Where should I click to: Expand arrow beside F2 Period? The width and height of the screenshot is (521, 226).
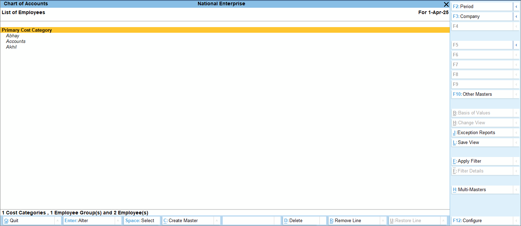coord(516,7)
